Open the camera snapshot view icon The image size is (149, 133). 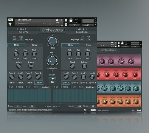tap(57, 20)
